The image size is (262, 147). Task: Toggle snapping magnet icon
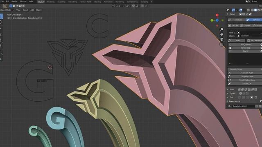click(133, 6)
